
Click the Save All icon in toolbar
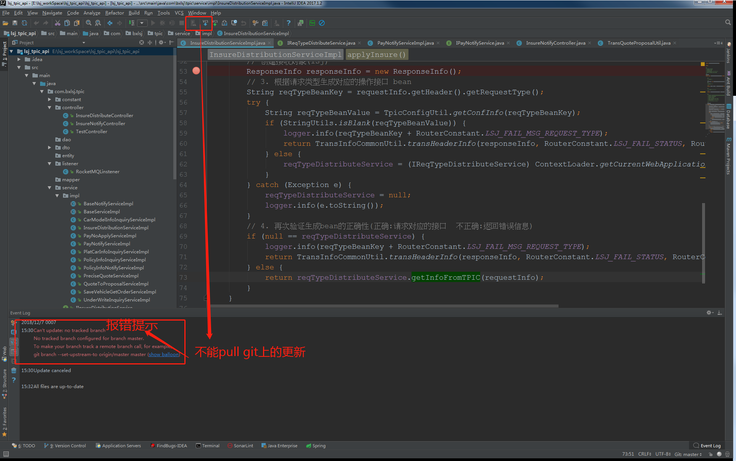pos(15,23)
